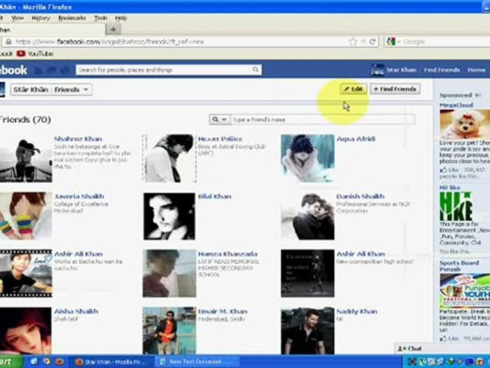The image size is (490, 368).
Task: Open the History menu
Action: [x=41, y=18]
